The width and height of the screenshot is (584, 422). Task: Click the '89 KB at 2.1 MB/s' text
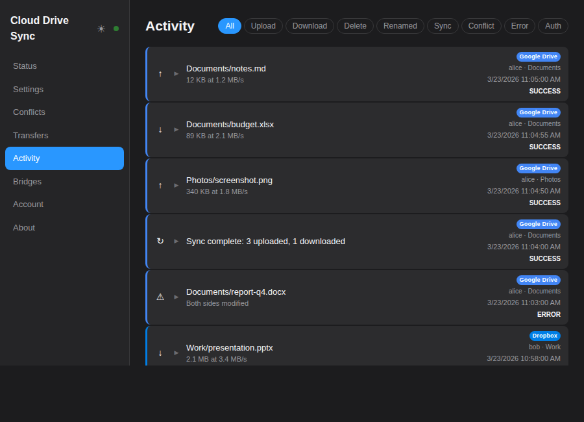click(x=215, y=136)
